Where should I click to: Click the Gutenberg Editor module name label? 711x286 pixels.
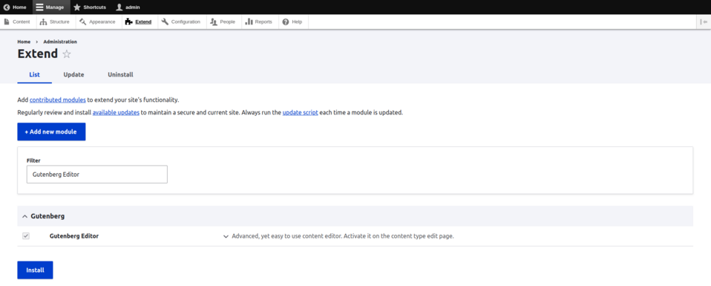74,236
